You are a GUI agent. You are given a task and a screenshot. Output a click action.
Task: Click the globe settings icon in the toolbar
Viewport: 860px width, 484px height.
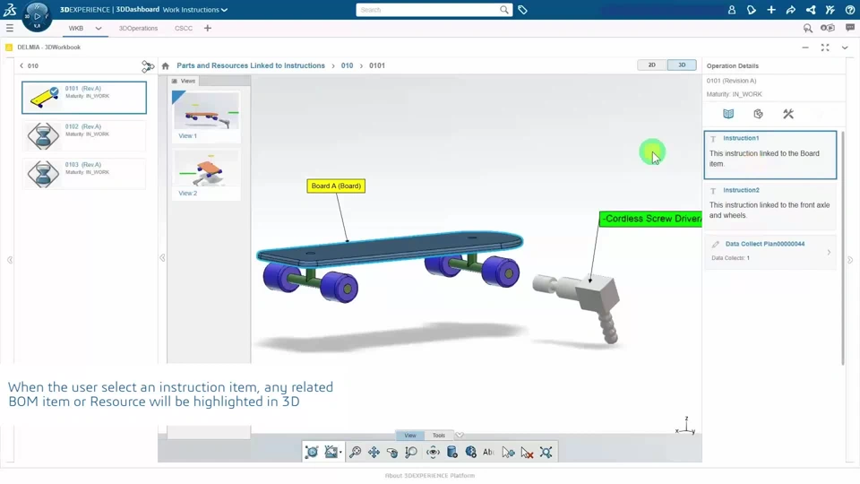pyautogui.click(x=470, y=452)
